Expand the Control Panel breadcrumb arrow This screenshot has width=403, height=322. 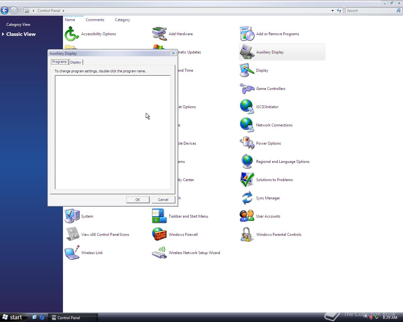[63, 11]
